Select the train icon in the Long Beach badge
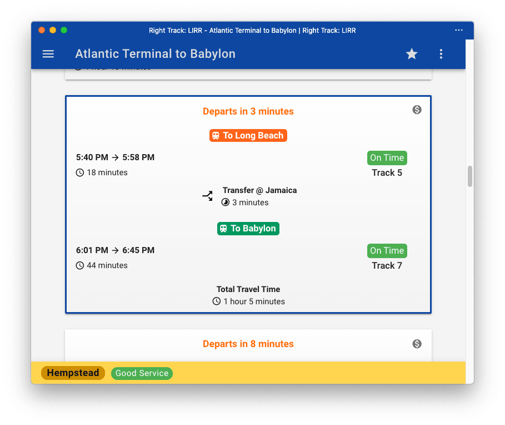Viewport: 505px width, 425px height. (217, 135)
